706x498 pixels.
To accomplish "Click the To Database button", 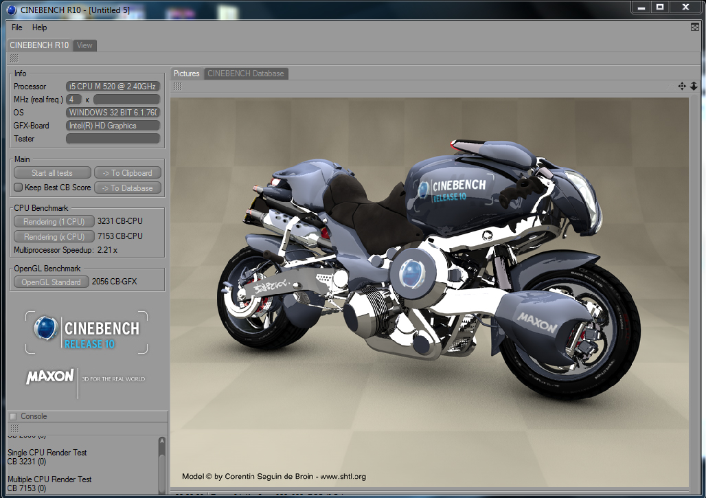I will pyautogui.click(x=128, y=188).
